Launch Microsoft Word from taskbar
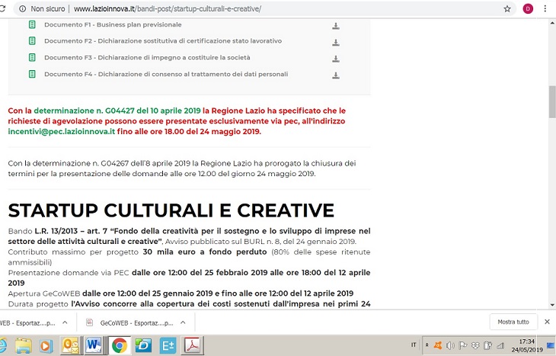This screenshot has height=356, width=556. (94, 345)
